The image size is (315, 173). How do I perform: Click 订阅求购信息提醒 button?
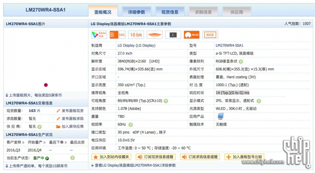[x=200, y=157]
